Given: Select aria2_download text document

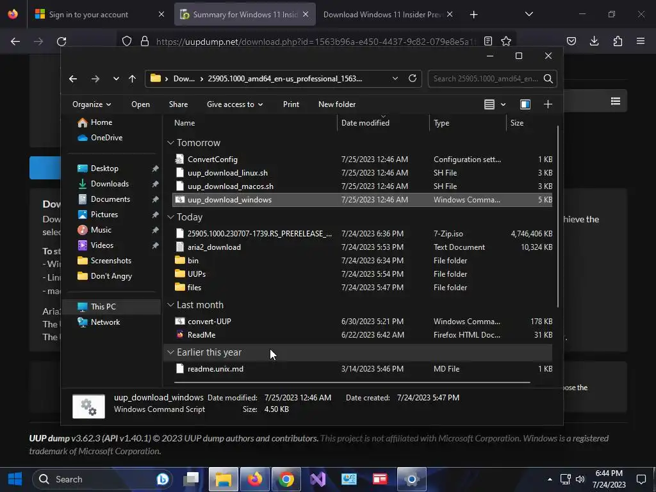Looking at the screenshot, I should click(214, 247).
